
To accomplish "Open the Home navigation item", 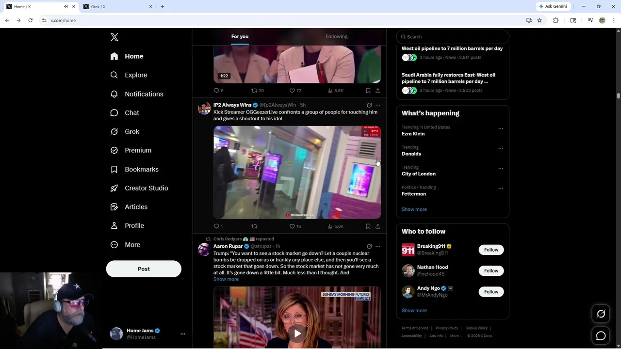I will point(127,56).
